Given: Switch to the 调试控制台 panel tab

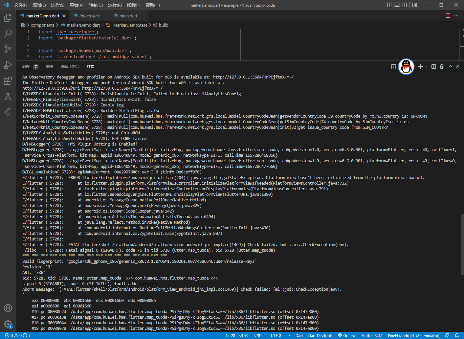Looking at the screenshot, I should click(x=70, y=67).
